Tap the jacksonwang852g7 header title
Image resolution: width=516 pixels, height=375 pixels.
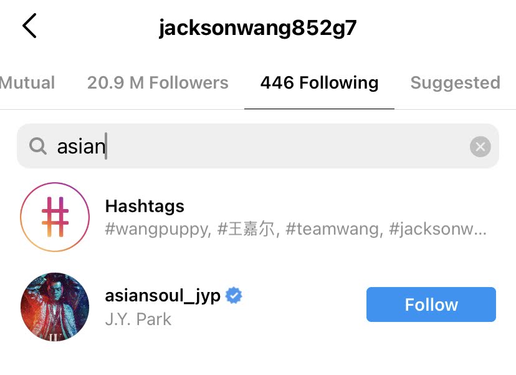click(x=257, y=27)
